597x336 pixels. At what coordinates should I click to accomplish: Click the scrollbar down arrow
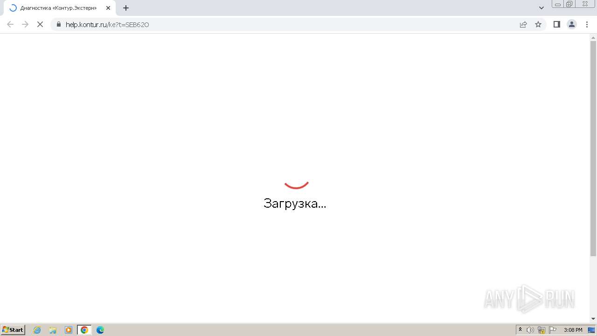point(593,319)
